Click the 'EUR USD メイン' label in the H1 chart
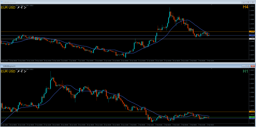Screen dimensions: 256x127 pos(14,71)
